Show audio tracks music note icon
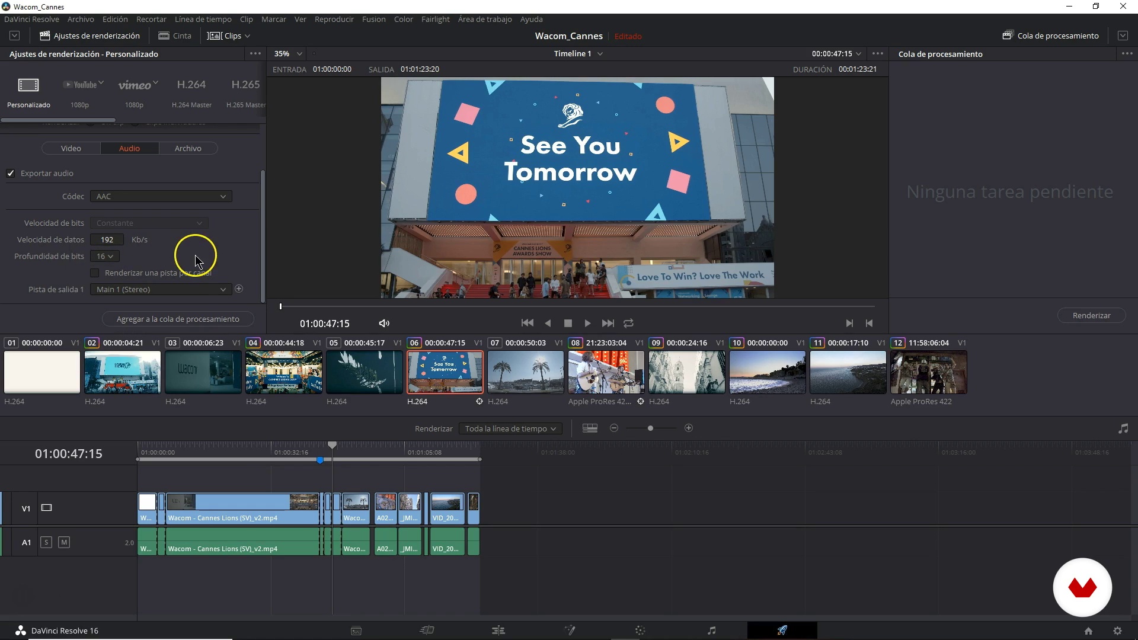1138x640 pixels. pos(1123,428)
